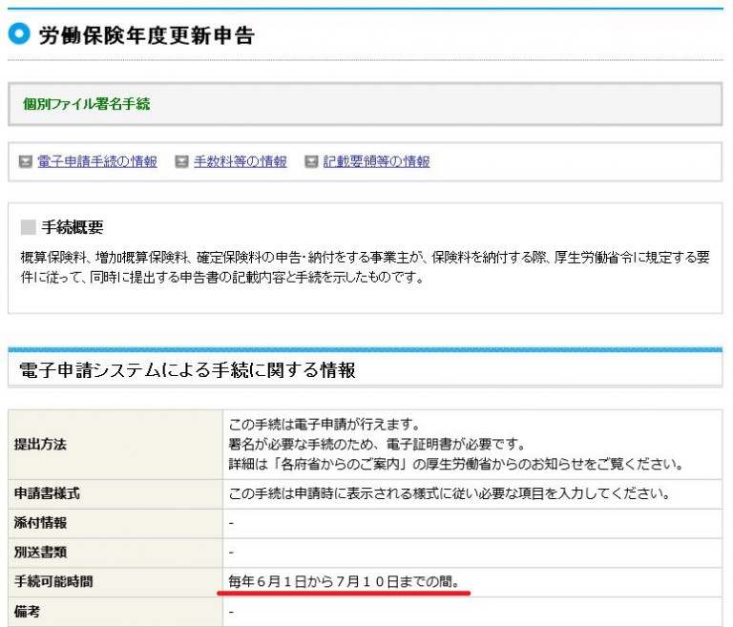Click the 別送書類 row label
The image size is (733, 627).
point(40,553)
